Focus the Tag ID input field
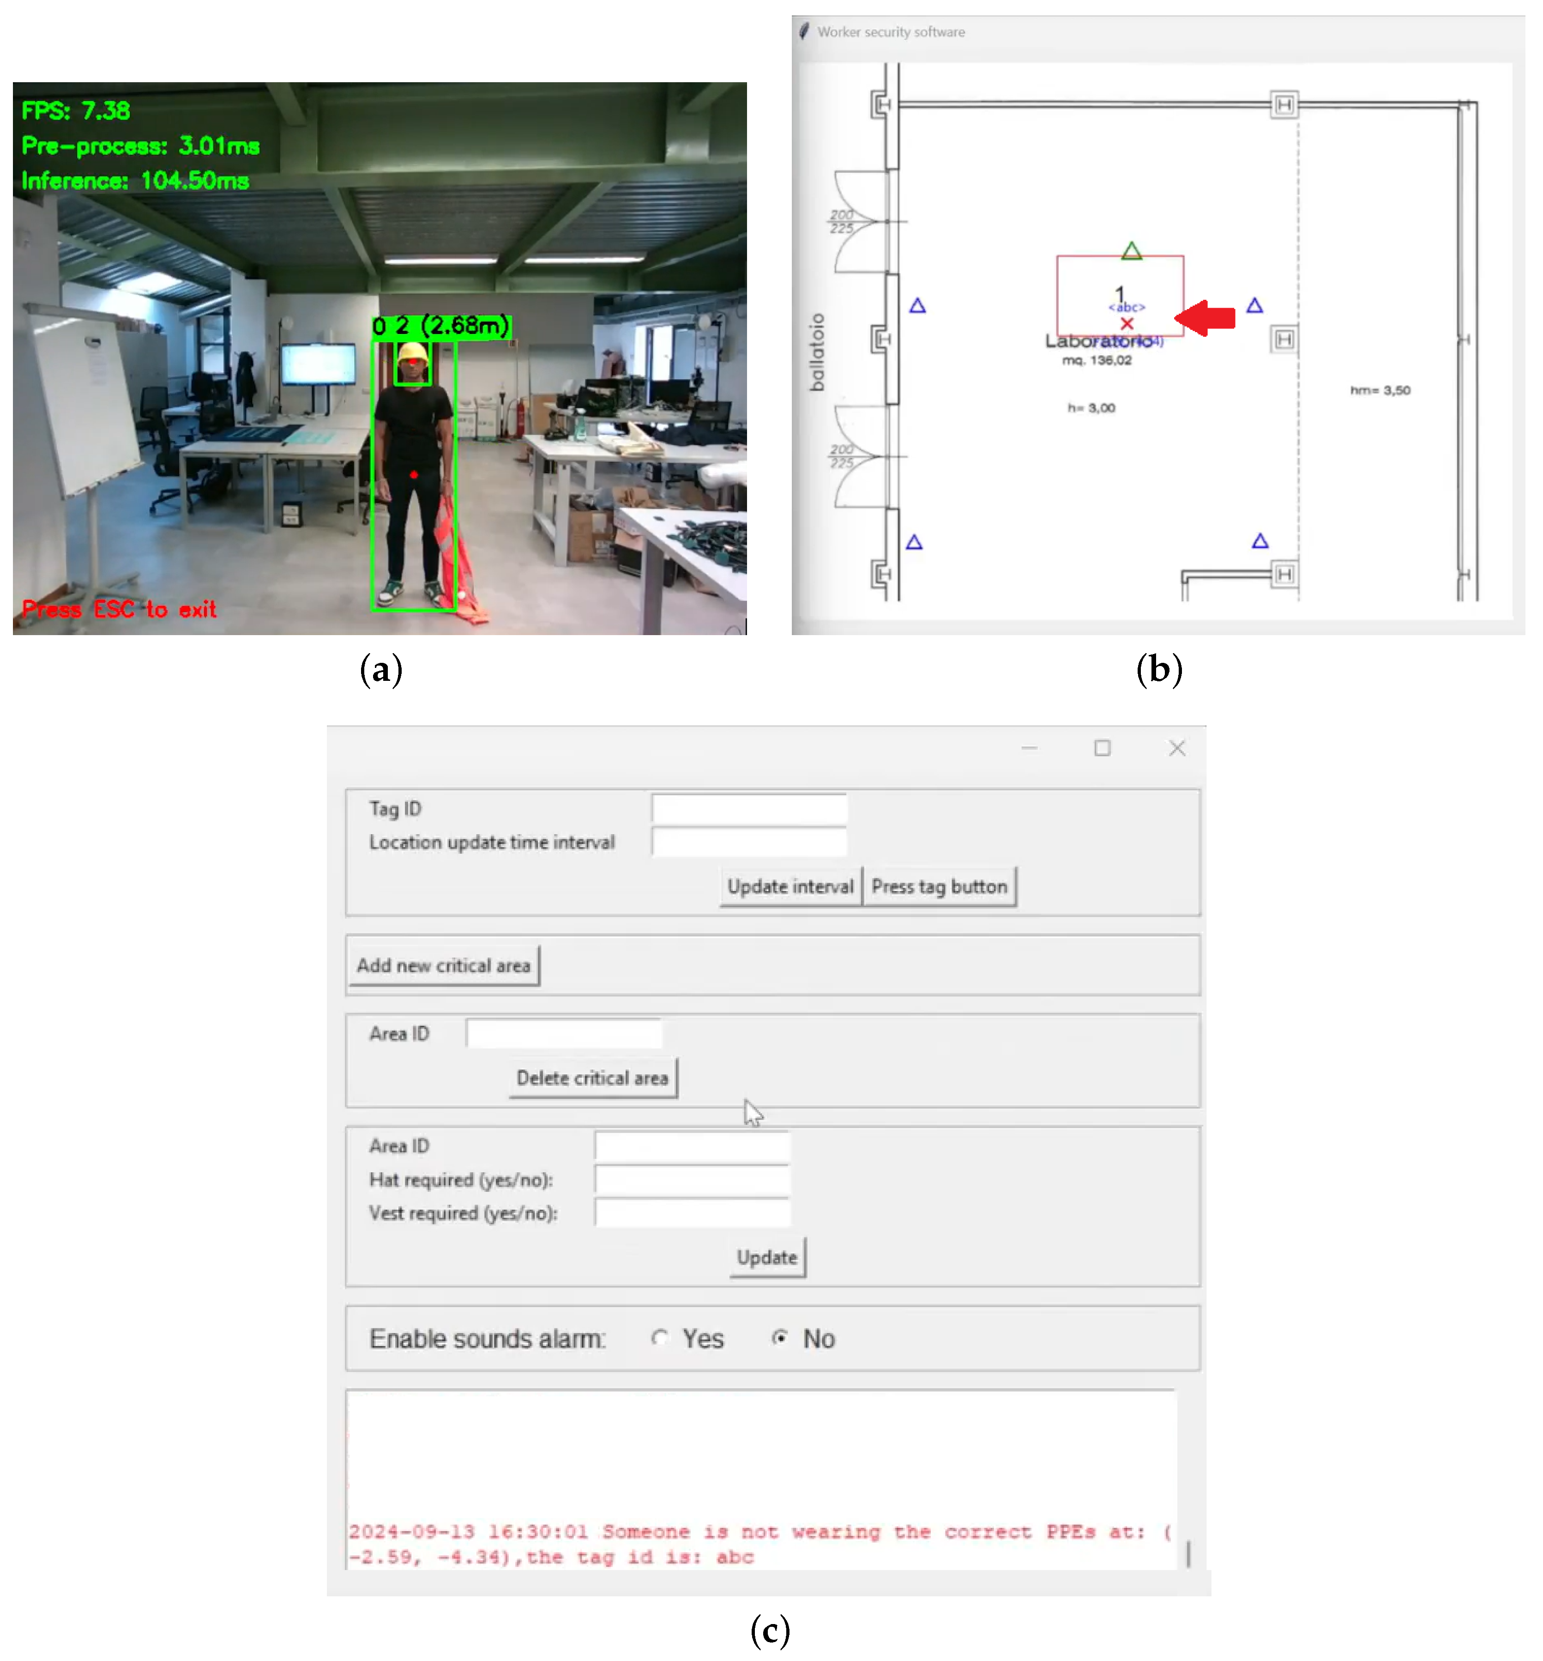The height and width of the screenshot is (1661, 1543). coord(749,809)
